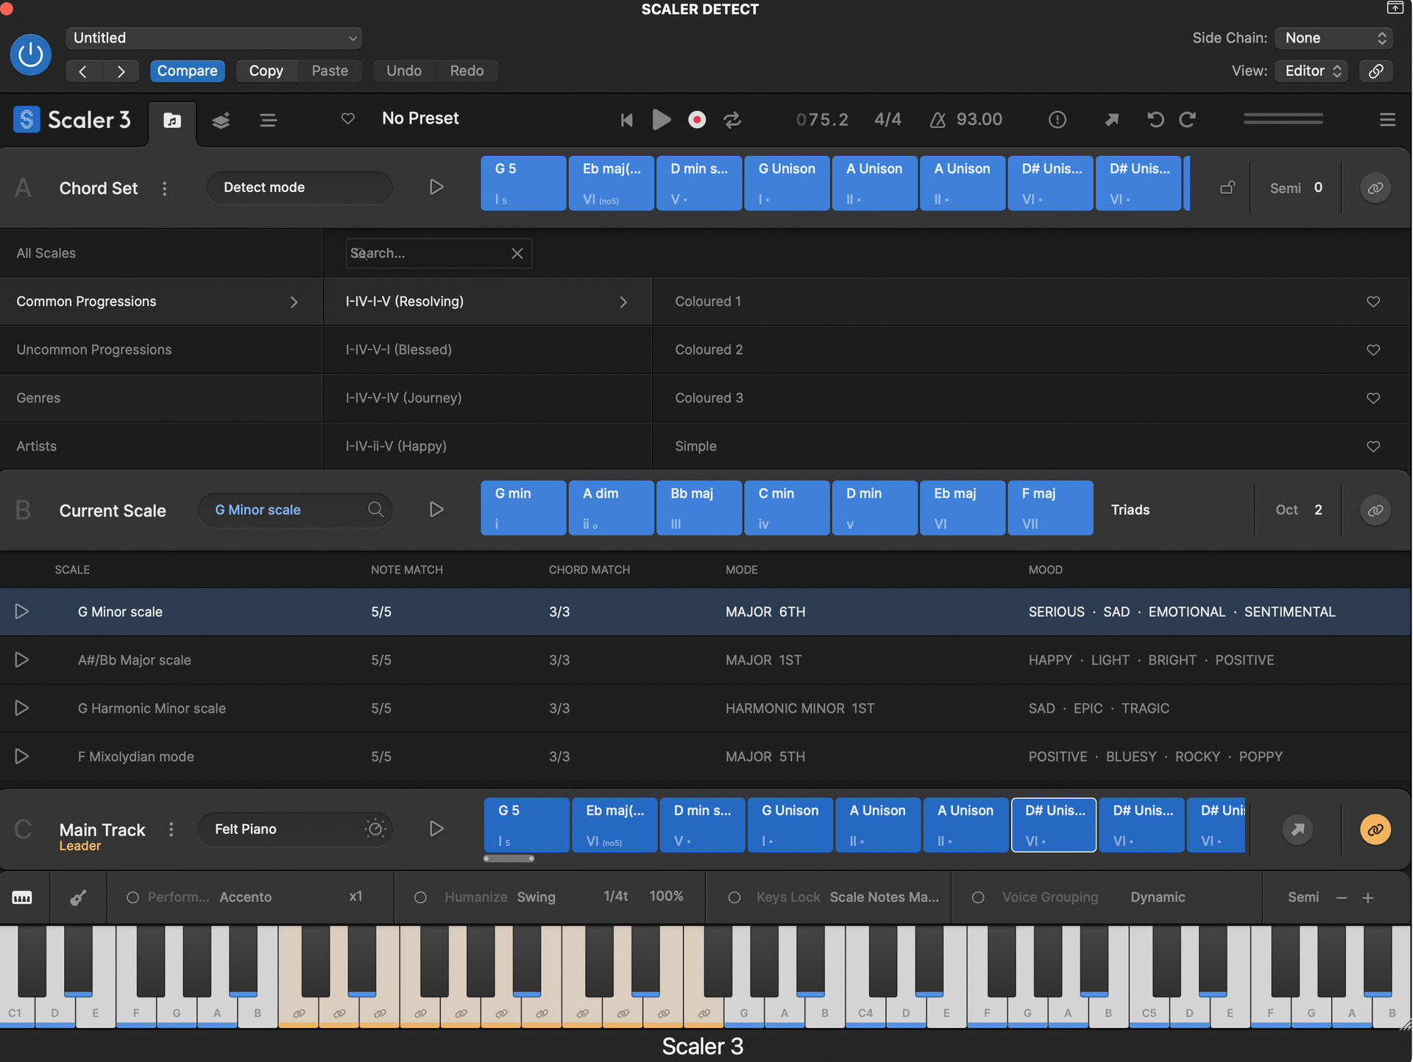Click the link icon next to the Semi control
1413x1062 pixels.
click(1375, 188)
